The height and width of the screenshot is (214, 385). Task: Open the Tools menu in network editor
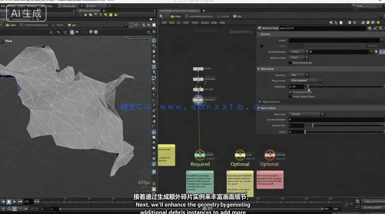(x=195, y=23)
